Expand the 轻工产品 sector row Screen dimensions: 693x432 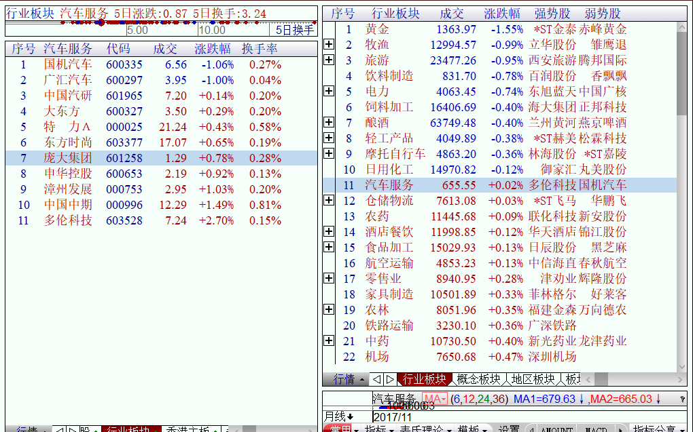pyautogui.click(x=329, y=138)
